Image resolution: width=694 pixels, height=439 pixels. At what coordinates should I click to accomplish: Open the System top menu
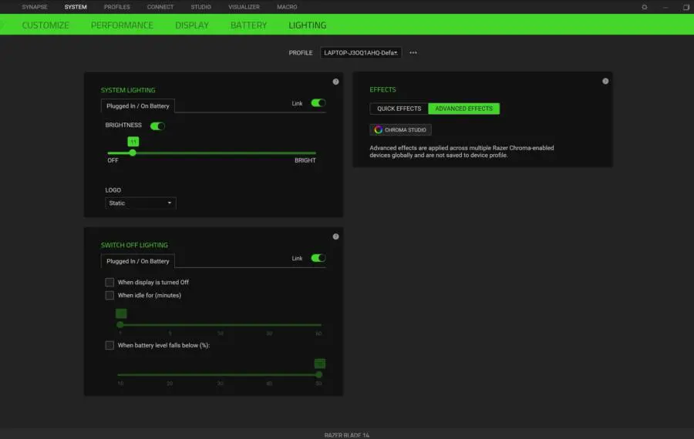[76, 7]
